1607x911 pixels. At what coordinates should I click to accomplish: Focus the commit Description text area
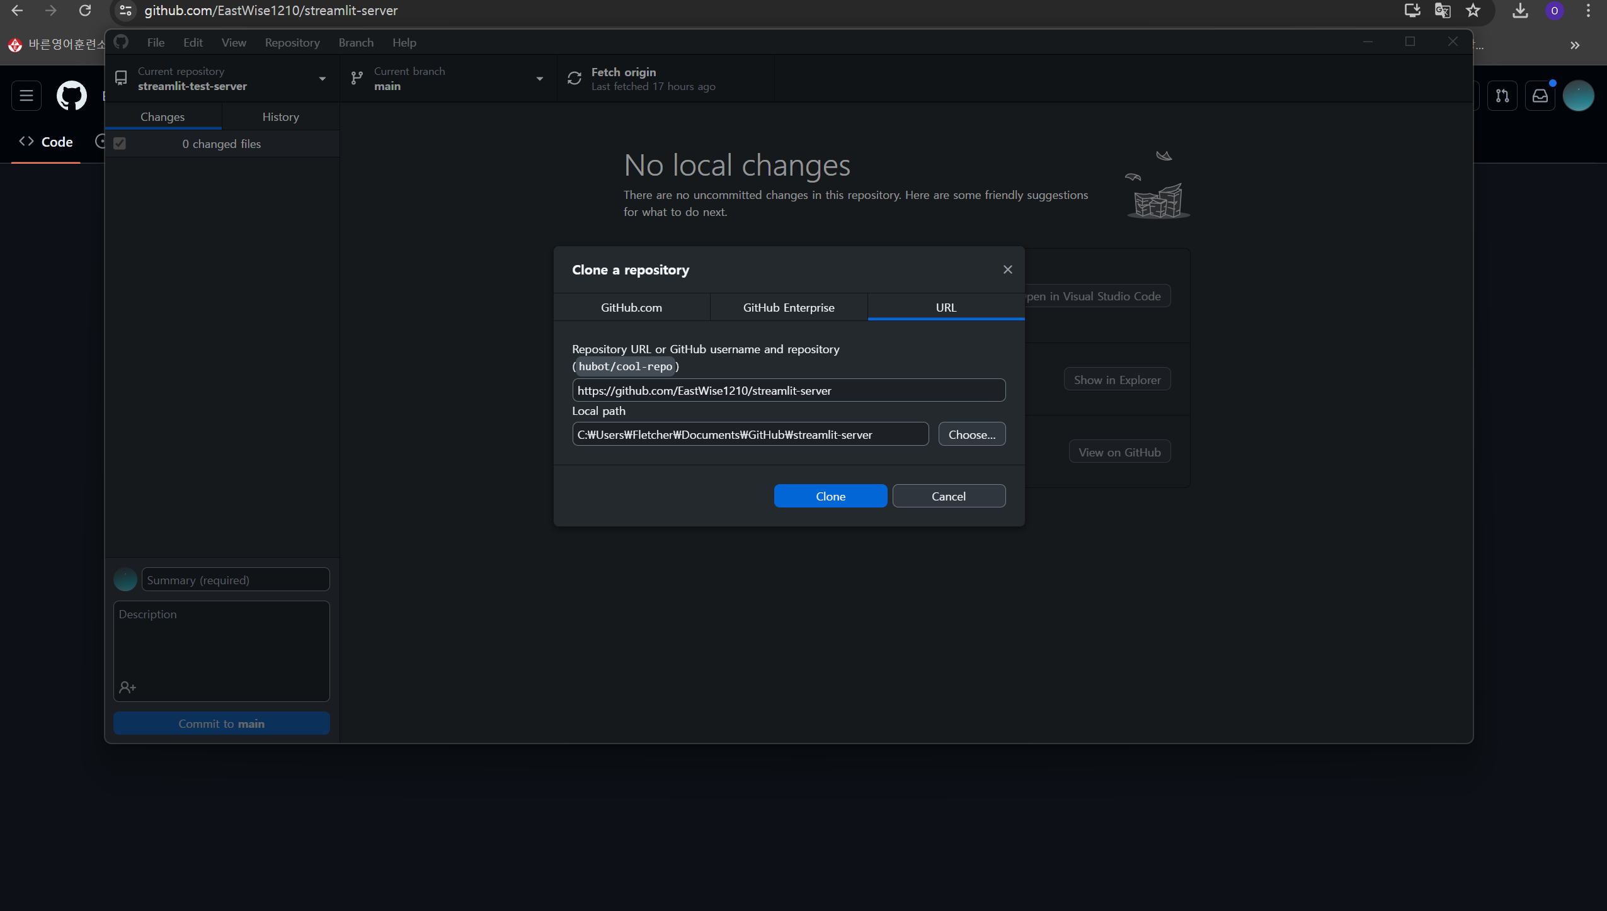pos(222,651)
